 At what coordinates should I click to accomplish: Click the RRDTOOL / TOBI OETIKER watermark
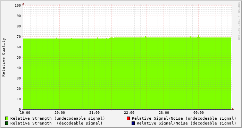point(239,21)
